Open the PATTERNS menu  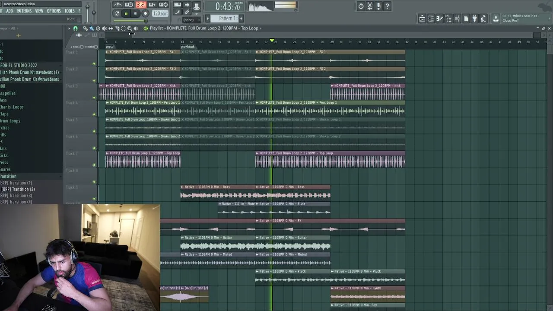(24, 11)
